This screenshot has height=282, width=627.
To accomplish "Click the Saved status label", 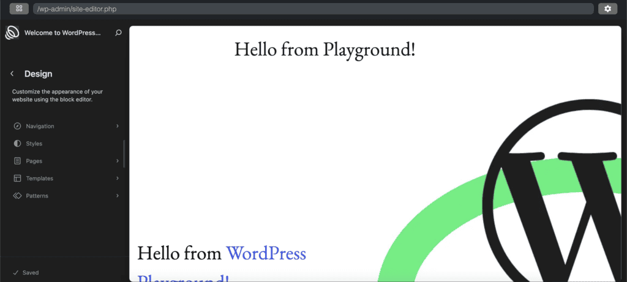I will [x=31, y=272].
